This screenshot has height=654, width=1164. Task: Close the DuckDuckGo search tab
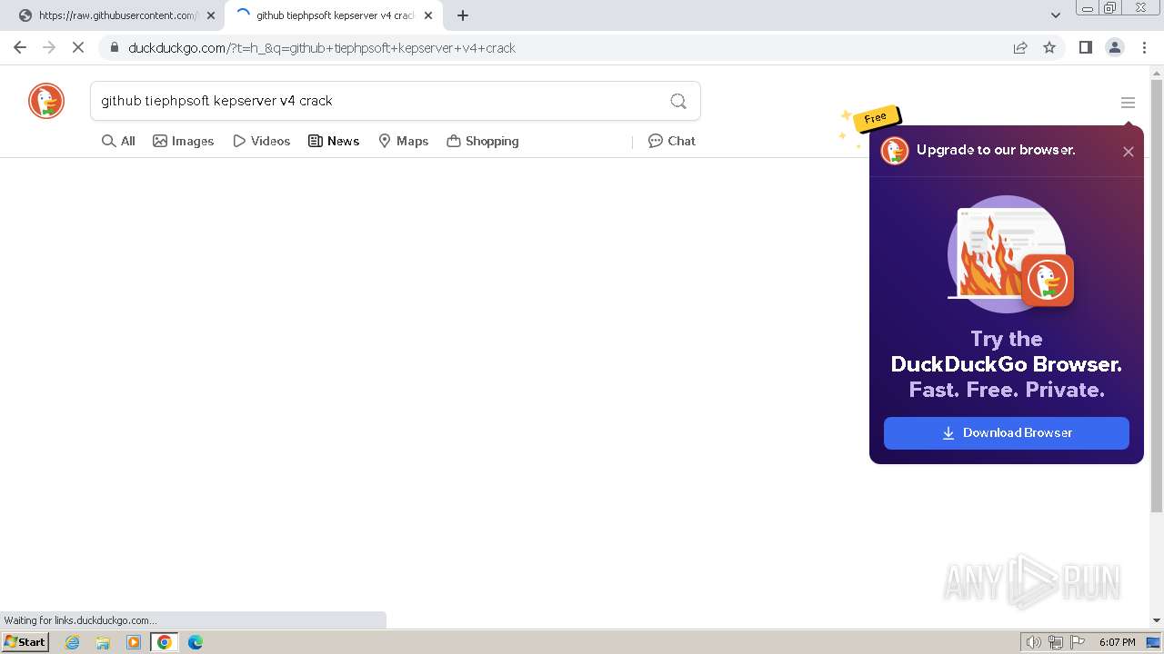click(430, 15)
